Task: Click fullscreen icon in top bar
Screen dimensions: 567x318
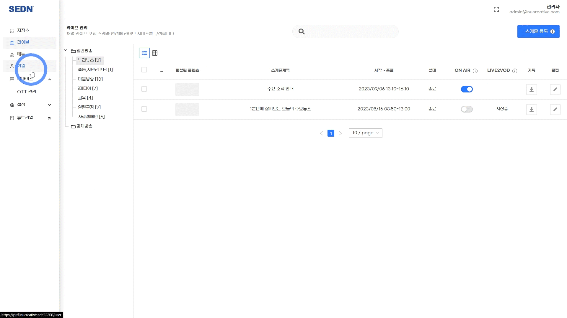Action: click(496, 10)
